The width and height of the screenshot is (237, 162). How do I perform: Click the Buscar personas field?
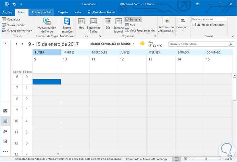pos(208,19)
